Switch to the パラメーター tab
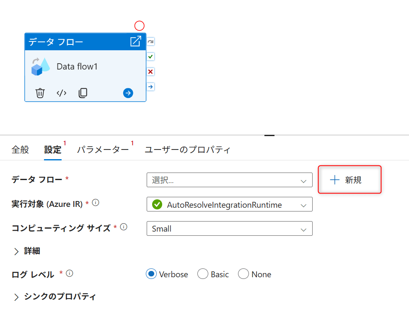Screen dimensions: 409x312 pos(103,150)
